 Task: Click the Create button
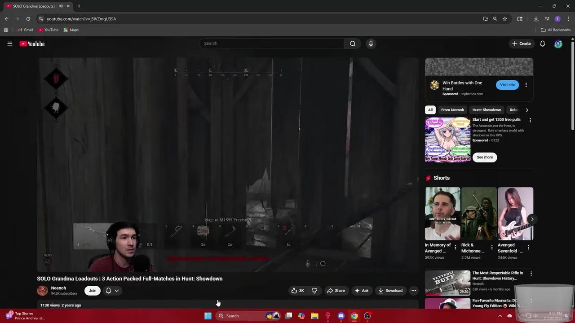pos(521,44)
